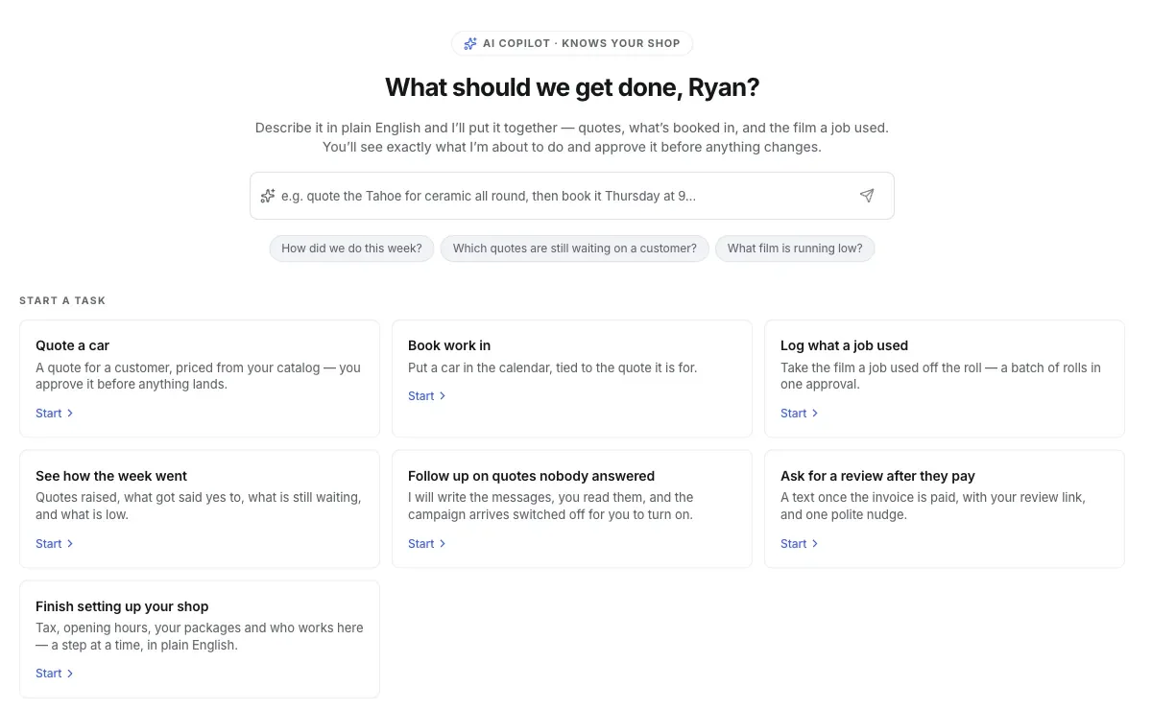Select 'What film is running low?' suggestion
The image size is (1152, 710).
pyautogui.click(x=795, y=248)
